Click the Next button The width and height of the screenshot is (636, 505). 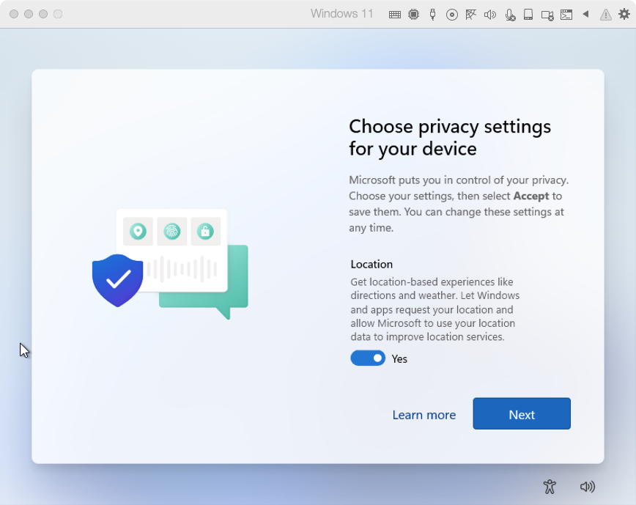tap(522, 413)
